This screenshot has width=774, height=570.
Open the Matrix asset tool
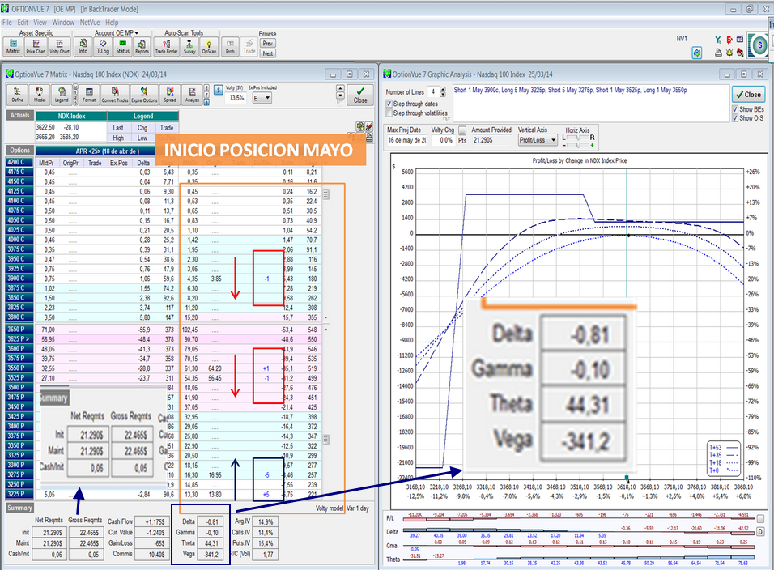[13, 46]
